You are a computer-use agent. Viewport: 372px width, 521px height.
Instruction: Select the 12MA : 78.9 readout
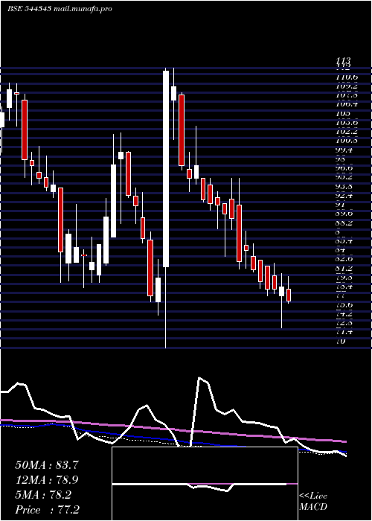coord(47,480)
